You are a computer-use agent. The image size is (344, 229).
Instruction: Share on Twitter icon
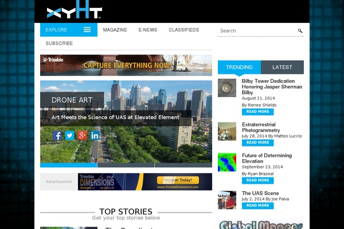coord(69,136)
